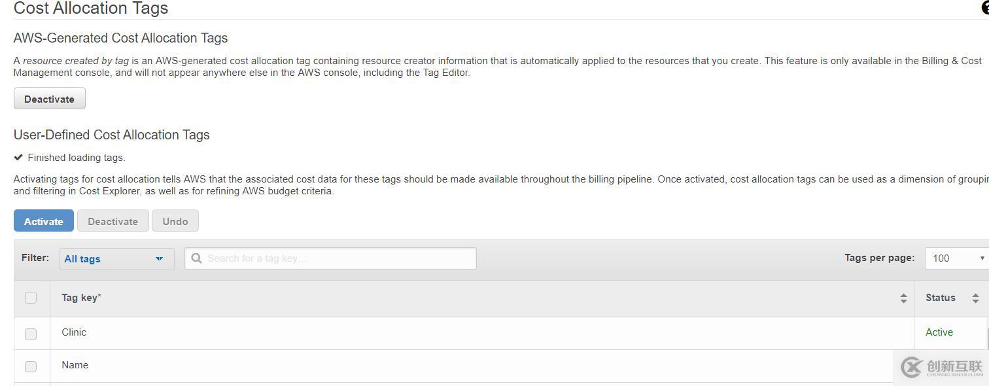The height and width of the screenshot is (386, 989).
Task: Click the Status column header label
Action: click(941, 298)
